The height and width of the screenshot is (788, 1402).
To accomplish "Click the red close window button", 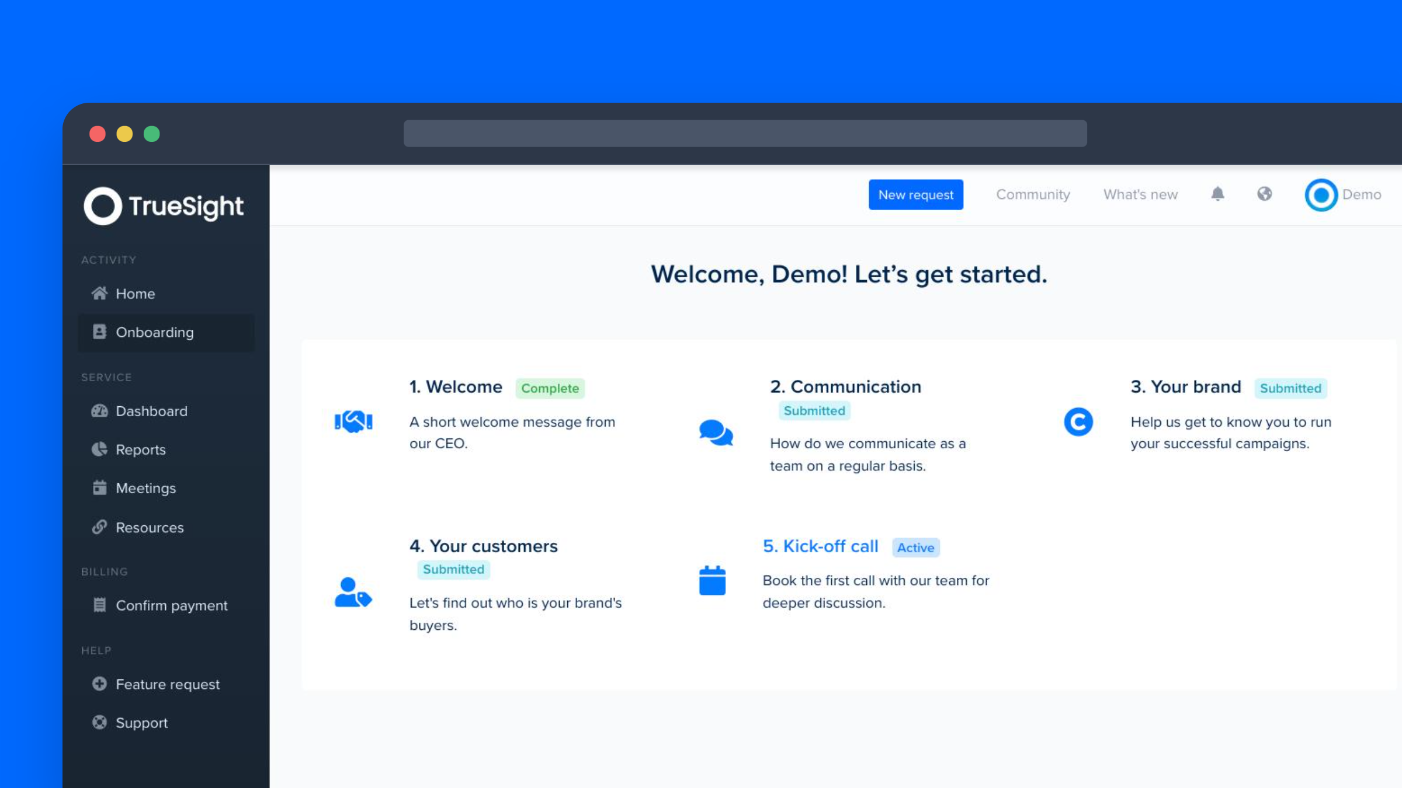I will pyautogui.click(x=98, y=134).
